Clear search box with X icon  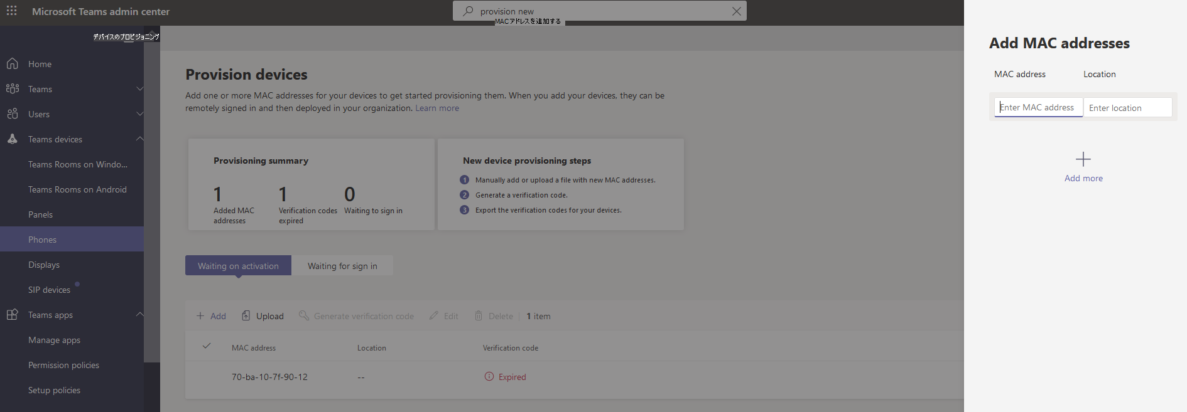(737, 11)
